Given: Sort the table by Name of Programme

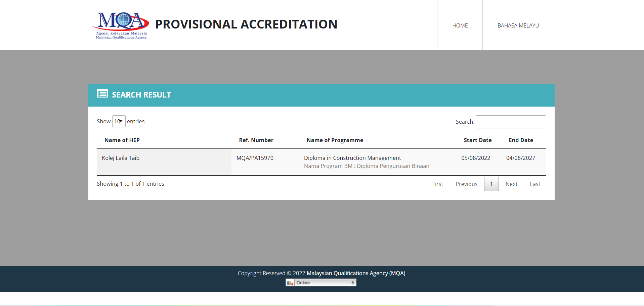Looking at the screenshot, I should coord(335,140).
